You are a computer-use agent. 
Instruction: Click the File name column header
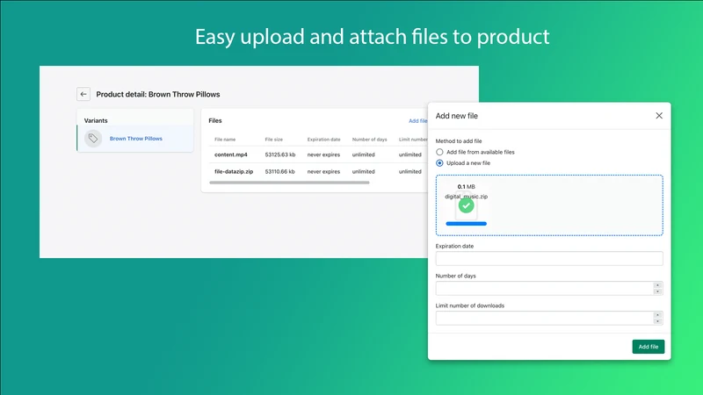coord(225,140)
